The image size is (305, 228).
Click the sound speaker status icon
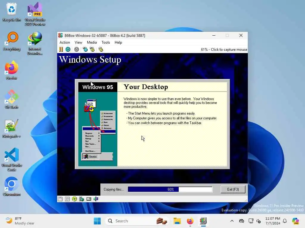pos(96,199)
